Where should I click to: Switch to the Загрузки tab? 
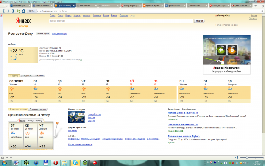click(x=109, y=6)
